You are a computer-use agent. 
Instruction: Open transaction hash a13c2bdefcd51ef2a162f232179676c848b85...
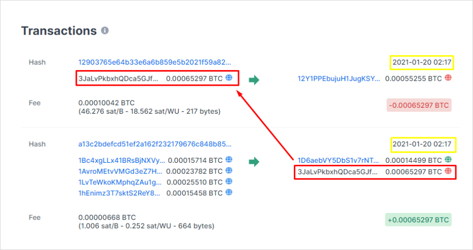point(155,144)
